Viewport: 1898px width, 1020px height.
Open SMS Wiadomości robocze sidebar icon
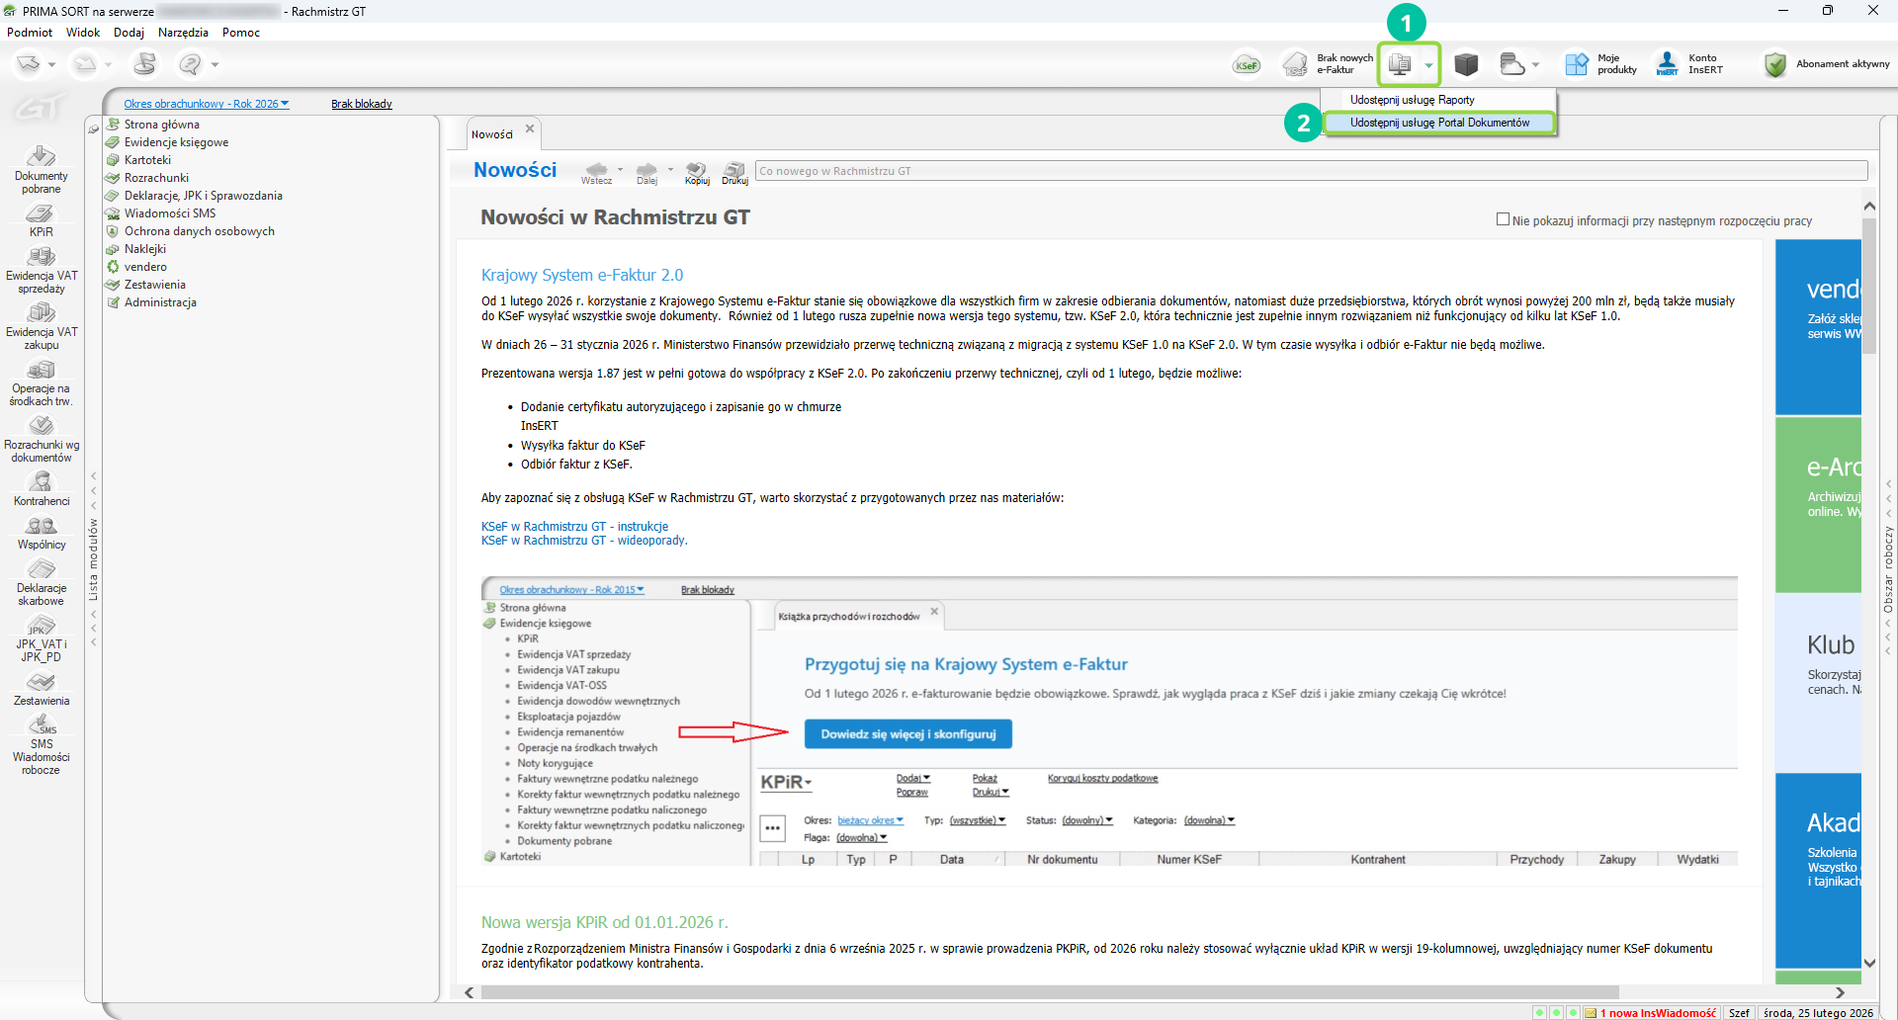[41, 745]
